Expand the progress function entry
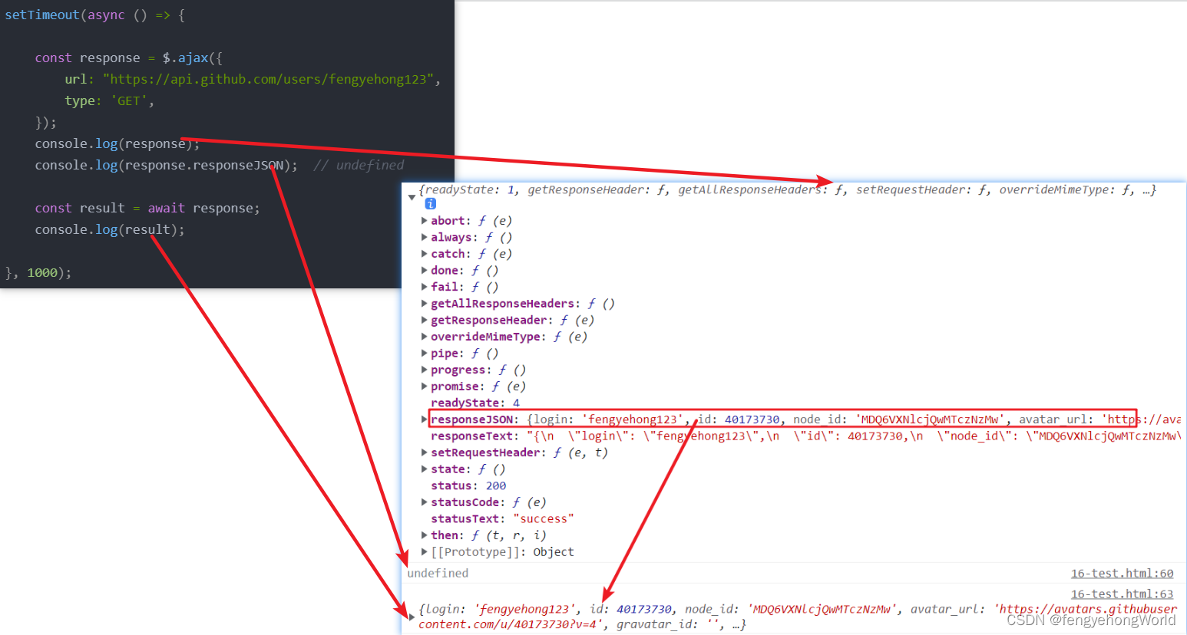Image resolution: width=1187 pixels, height=635 pixels. coord(424,370)
